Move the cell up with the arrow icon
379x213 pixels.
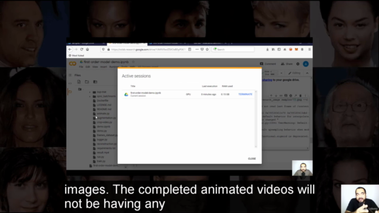(271, 96)
